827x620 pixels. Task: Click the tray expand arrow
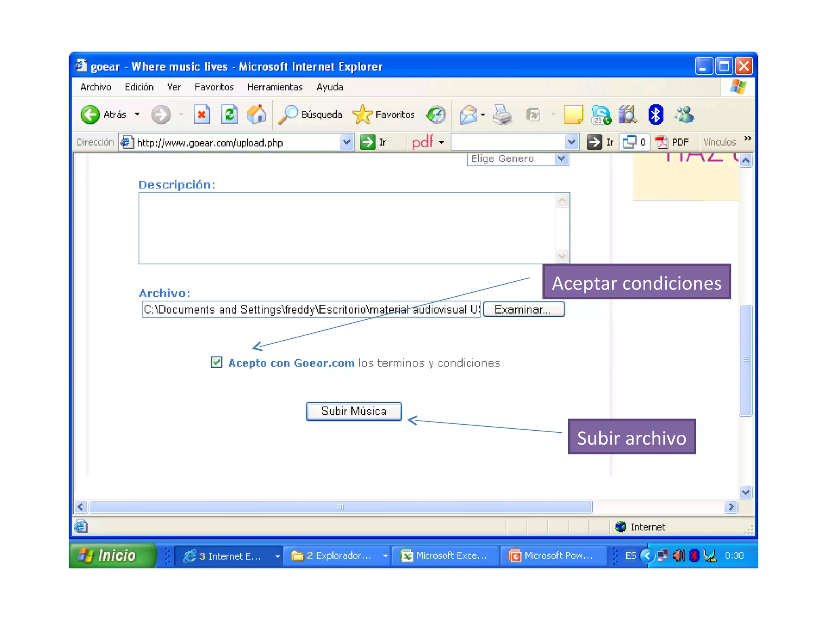(x=647, y=556)
